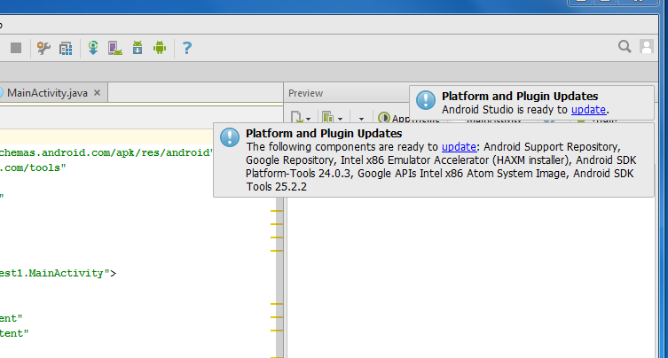
Task: Sync project with Gradle files
Action: coord(93,48)
